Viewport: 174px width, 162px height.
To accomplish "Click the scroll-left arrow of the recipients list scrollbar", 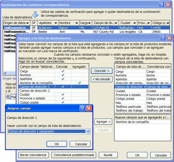I will pyautogui.click(x=5, y=73).
